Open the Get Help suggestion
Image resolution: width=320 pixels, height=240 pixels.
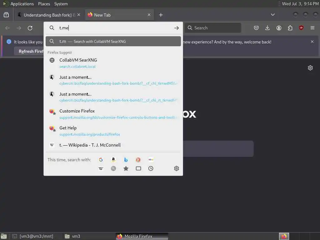[113, 131]
